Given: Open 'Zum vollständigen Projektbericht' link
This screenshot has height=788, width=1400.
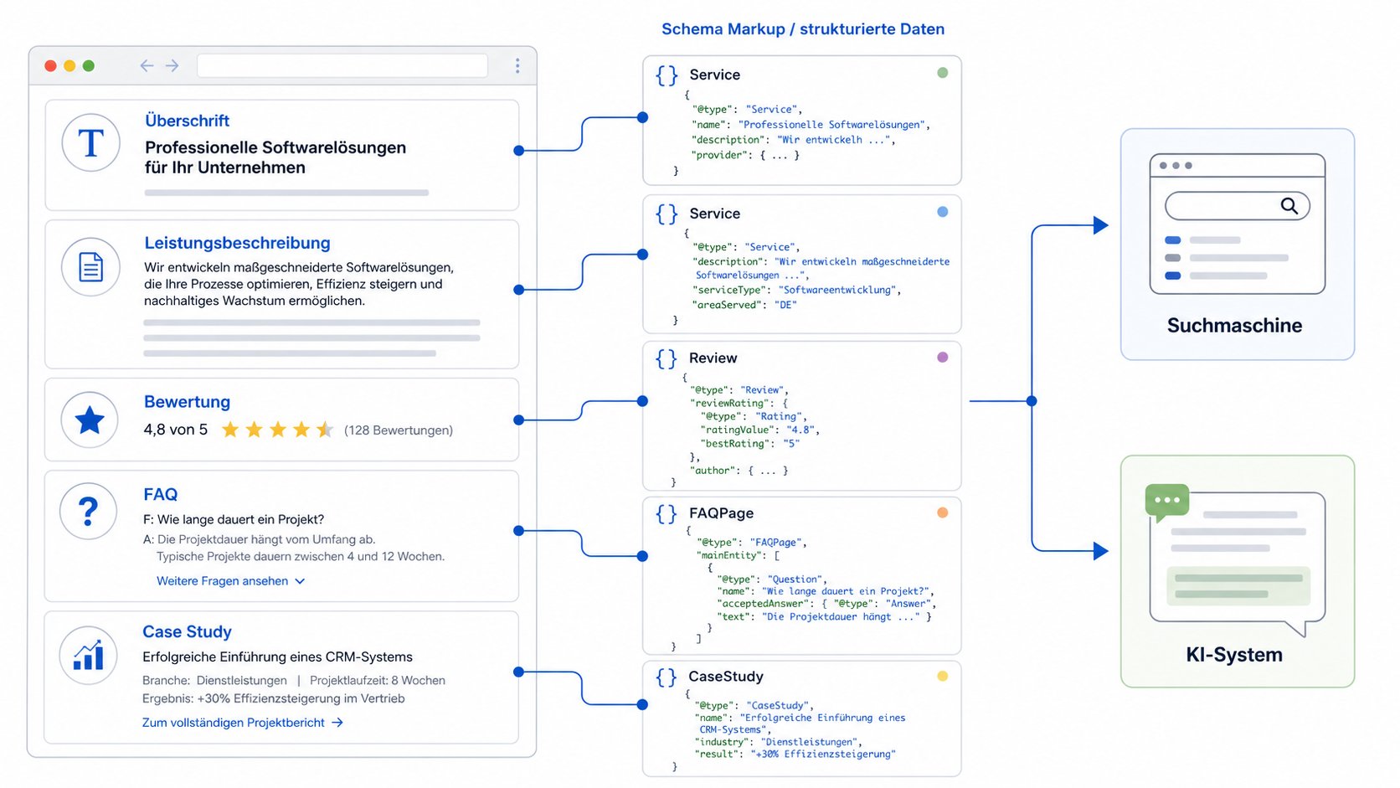Looking at the screenshot, I should (234, 723).
